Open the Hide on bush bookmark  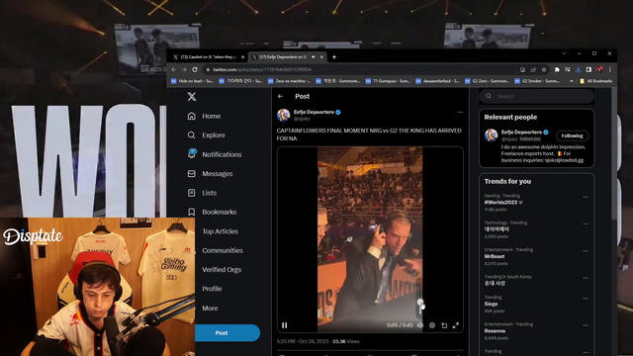192,81
